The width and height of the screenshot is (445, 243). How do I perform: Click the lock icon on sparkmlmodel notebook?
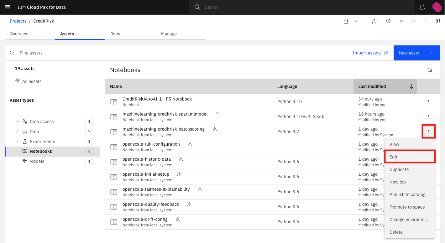(217, 114)
